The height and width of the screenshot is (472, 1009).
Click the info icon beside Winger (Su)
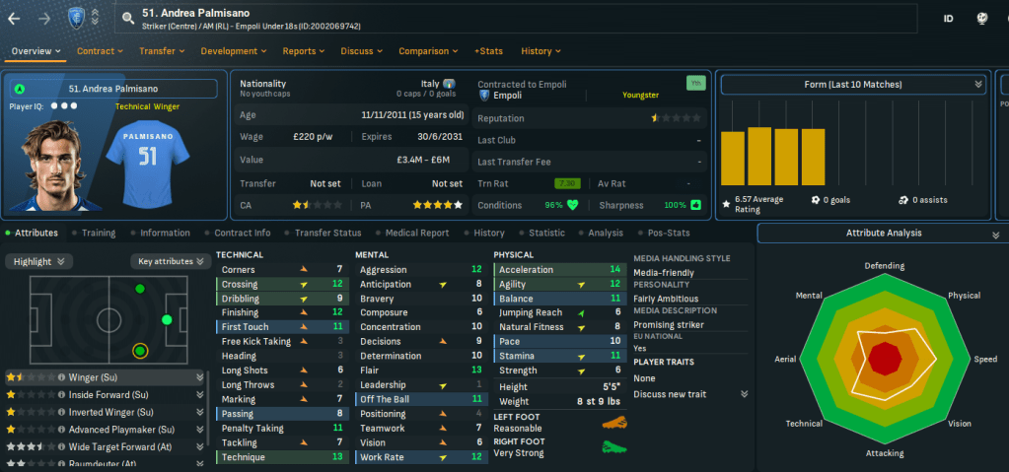[61, 376]
